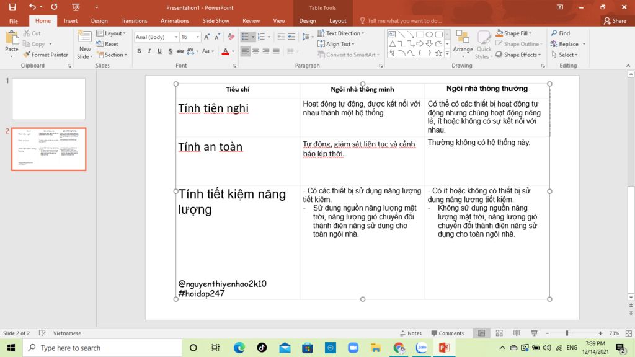635x357 pixels.
Task: Open Microsoft Edge from the taskbar
Action: (x=239, y=348)
